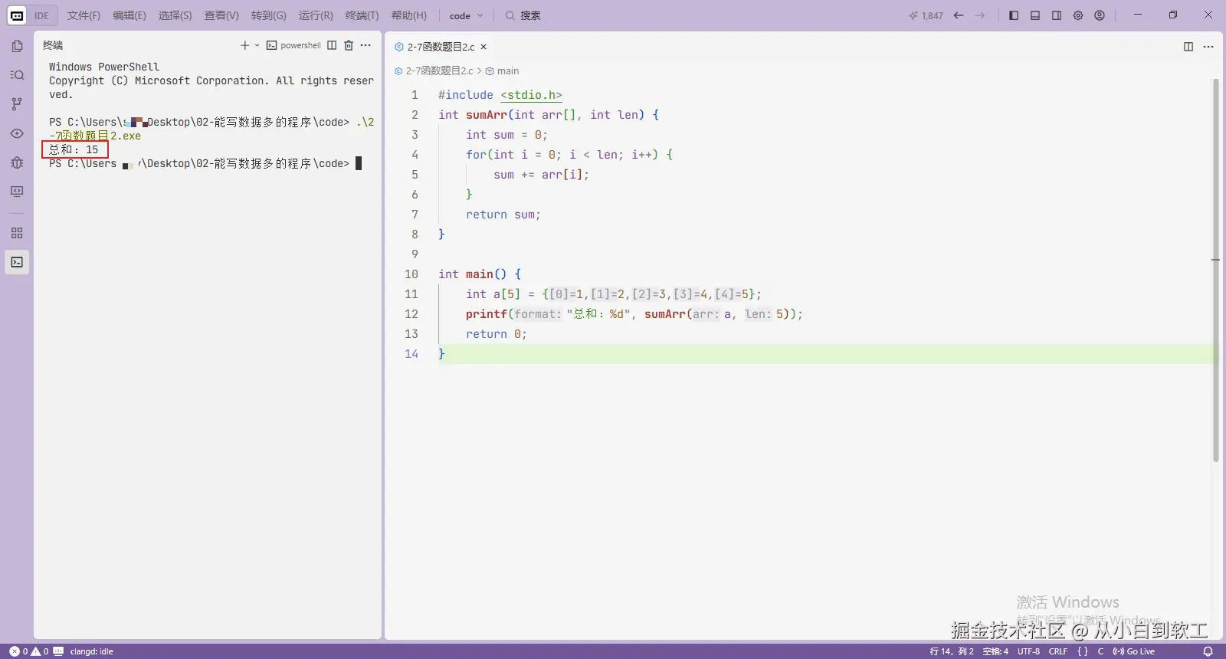Create a new terminal with plus icon

pos(244,45)
